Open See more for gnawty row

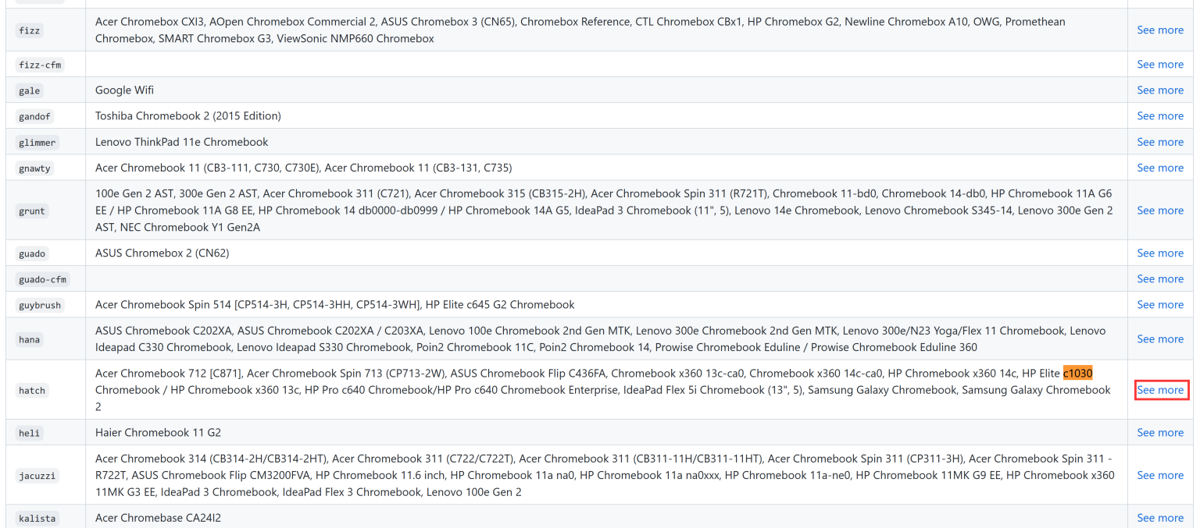(1160, 167)
